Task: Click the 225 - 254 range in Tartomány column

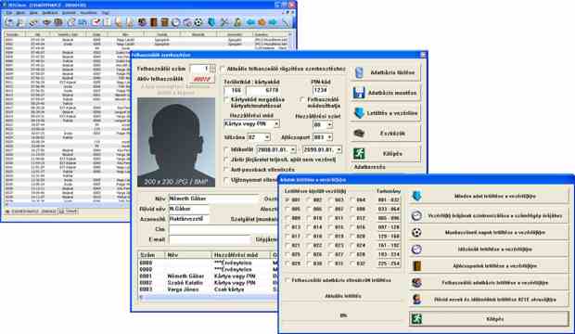Action: click(x=388, y=263)
